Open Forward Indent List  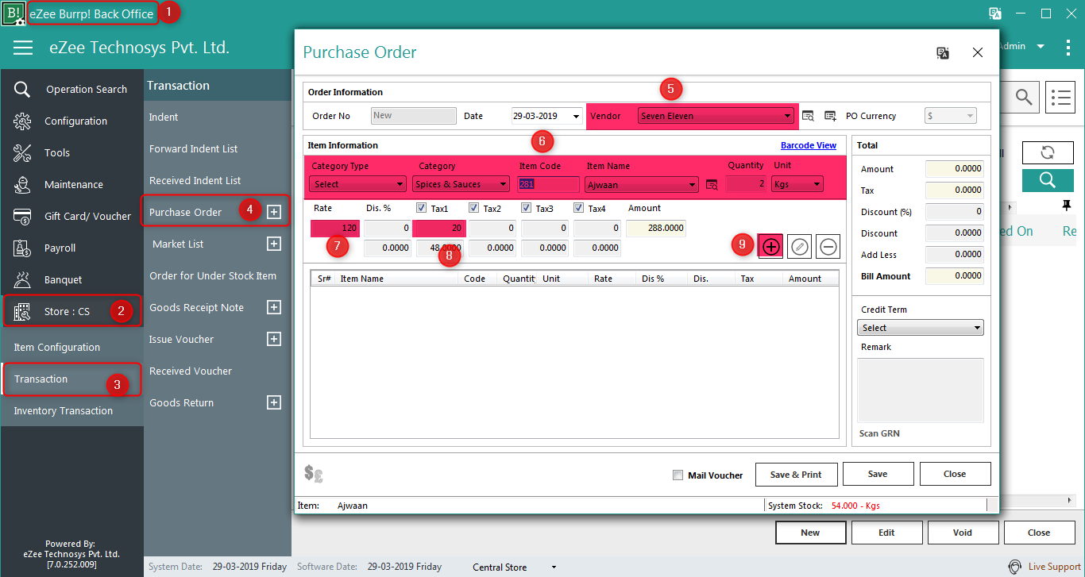(193, 148)
